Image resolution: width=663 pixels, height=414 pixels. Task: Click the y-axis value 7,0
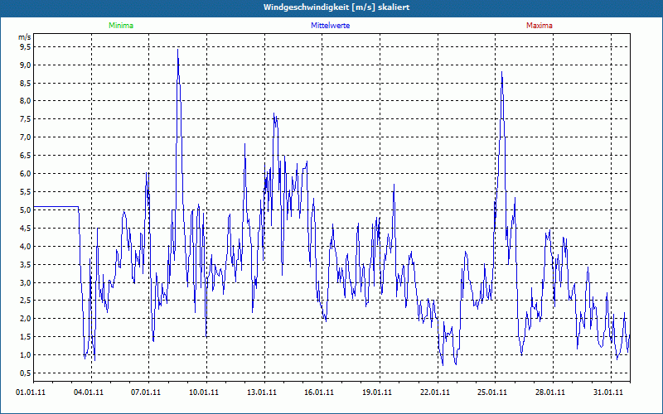click(26, 137)
